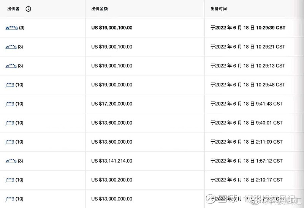
Task: Open bidder j***9 link for $17,200,000.00 bid
Action: (10, 104)
